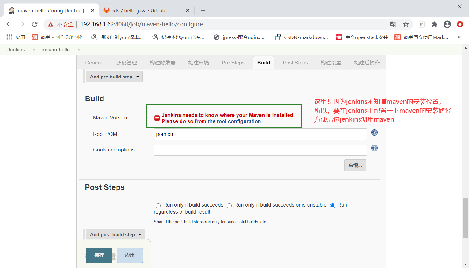Screen dimensions: 469x268
Task: Open the 简书写文使用Mark bookmark
Action: [x=421, y=37]
